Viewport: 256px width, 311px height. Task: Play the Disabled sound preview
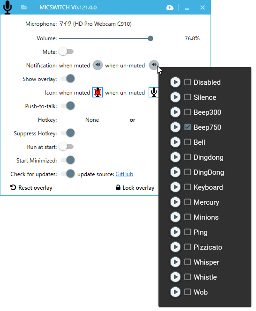(175, 82)
